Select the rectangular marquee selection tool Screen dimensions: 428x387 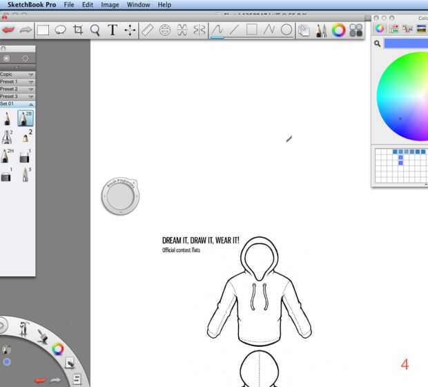click(43, 30)
